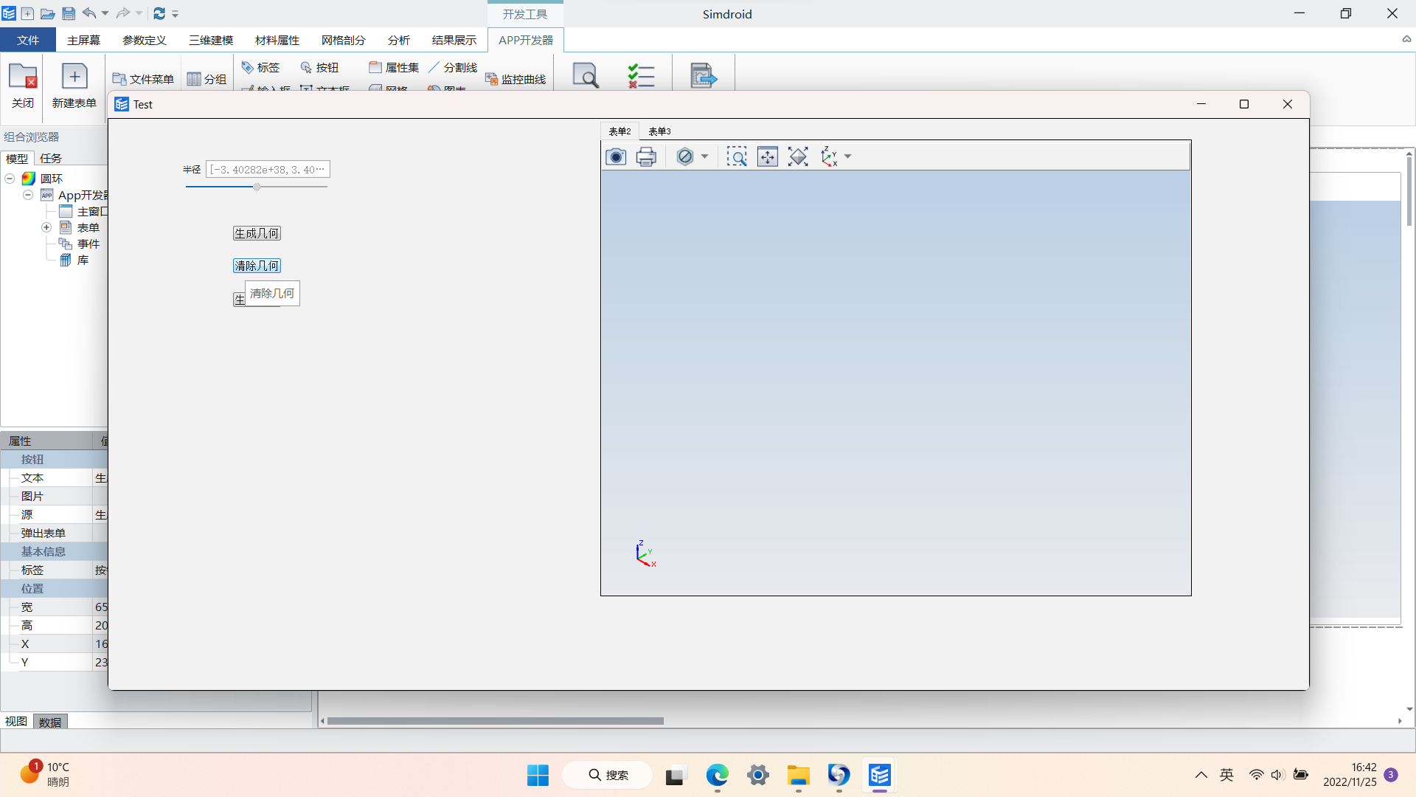Viewport: 1416px width, 797px height.
Task: Click the 清除几何 button
Action: [257, 266]
